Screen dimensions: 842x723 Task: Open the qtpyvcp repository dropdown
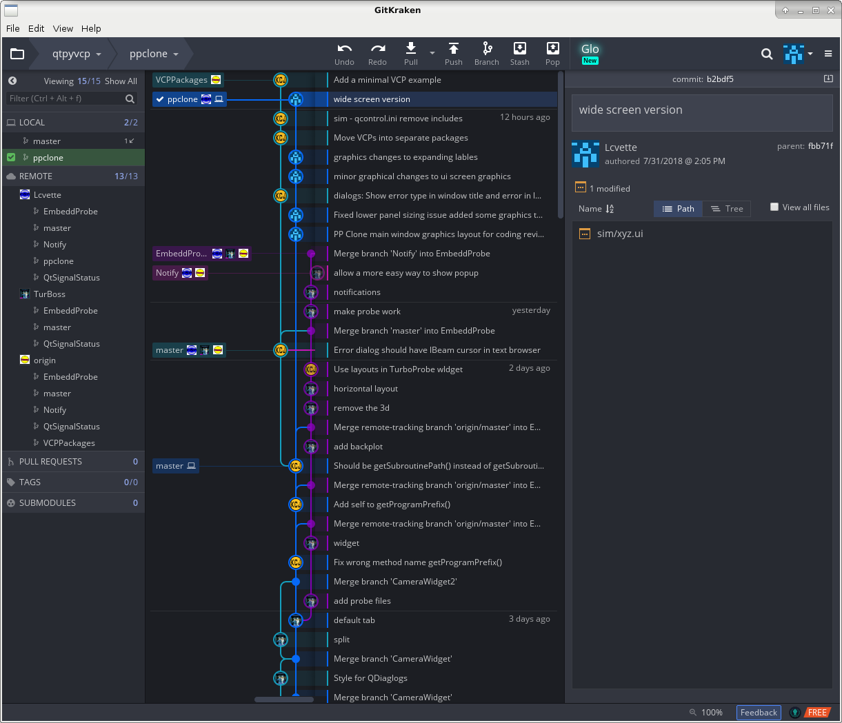tap(77, 54)
